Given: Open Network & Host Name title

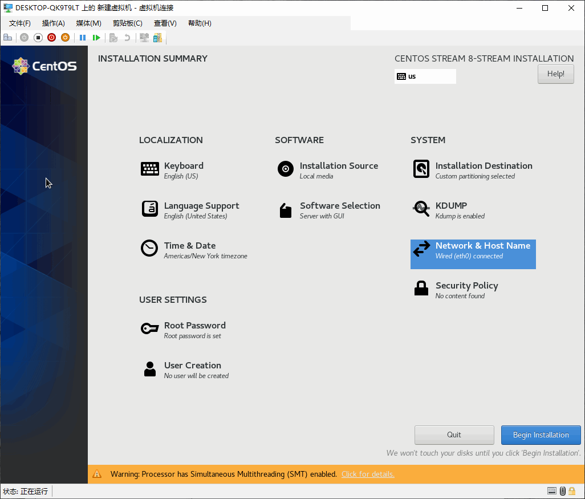Looking at the screenshot, I should click(483, 246).
